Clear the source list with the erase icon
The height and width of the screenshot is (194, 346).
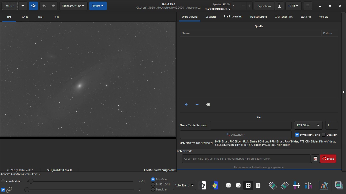coord(208,105)
